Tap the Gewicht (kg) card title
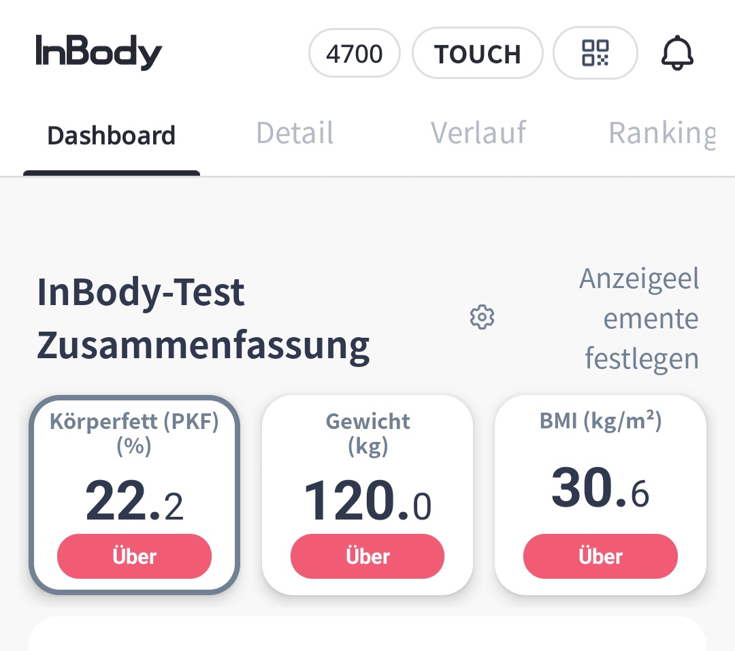Screen dimensions: 735x651 [x=367, y=433]
